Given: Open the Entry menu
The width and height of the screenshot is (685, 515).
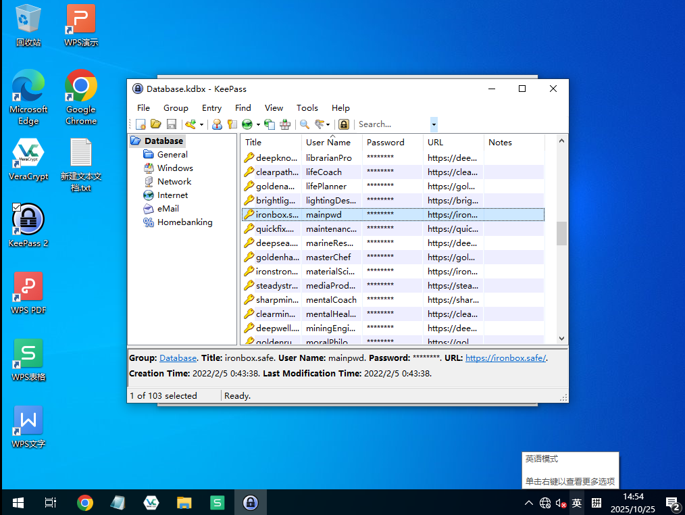Looking at the screenshot, I should coord(211,107).
